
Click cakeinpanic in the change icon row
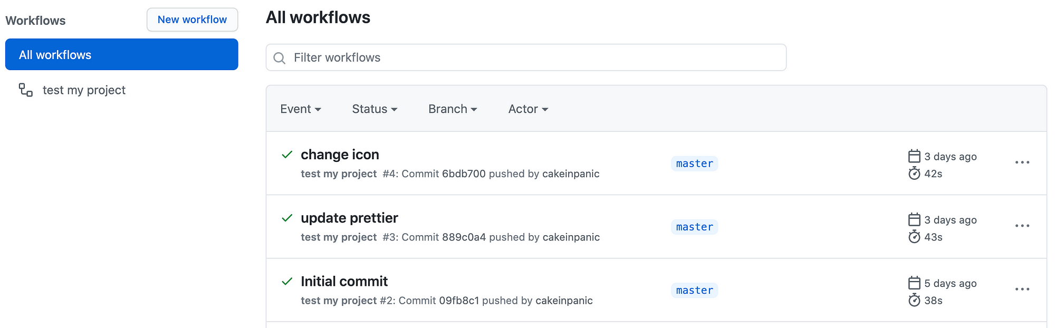571,173
